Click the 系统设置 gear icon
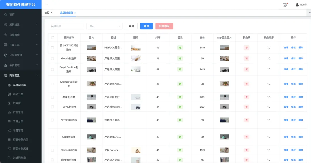The image size is (311, 163). [x=5, y=24]
